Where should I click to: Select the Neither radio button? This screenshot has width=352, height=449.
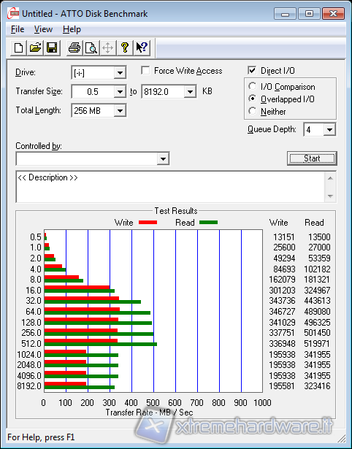click(253, 111)
